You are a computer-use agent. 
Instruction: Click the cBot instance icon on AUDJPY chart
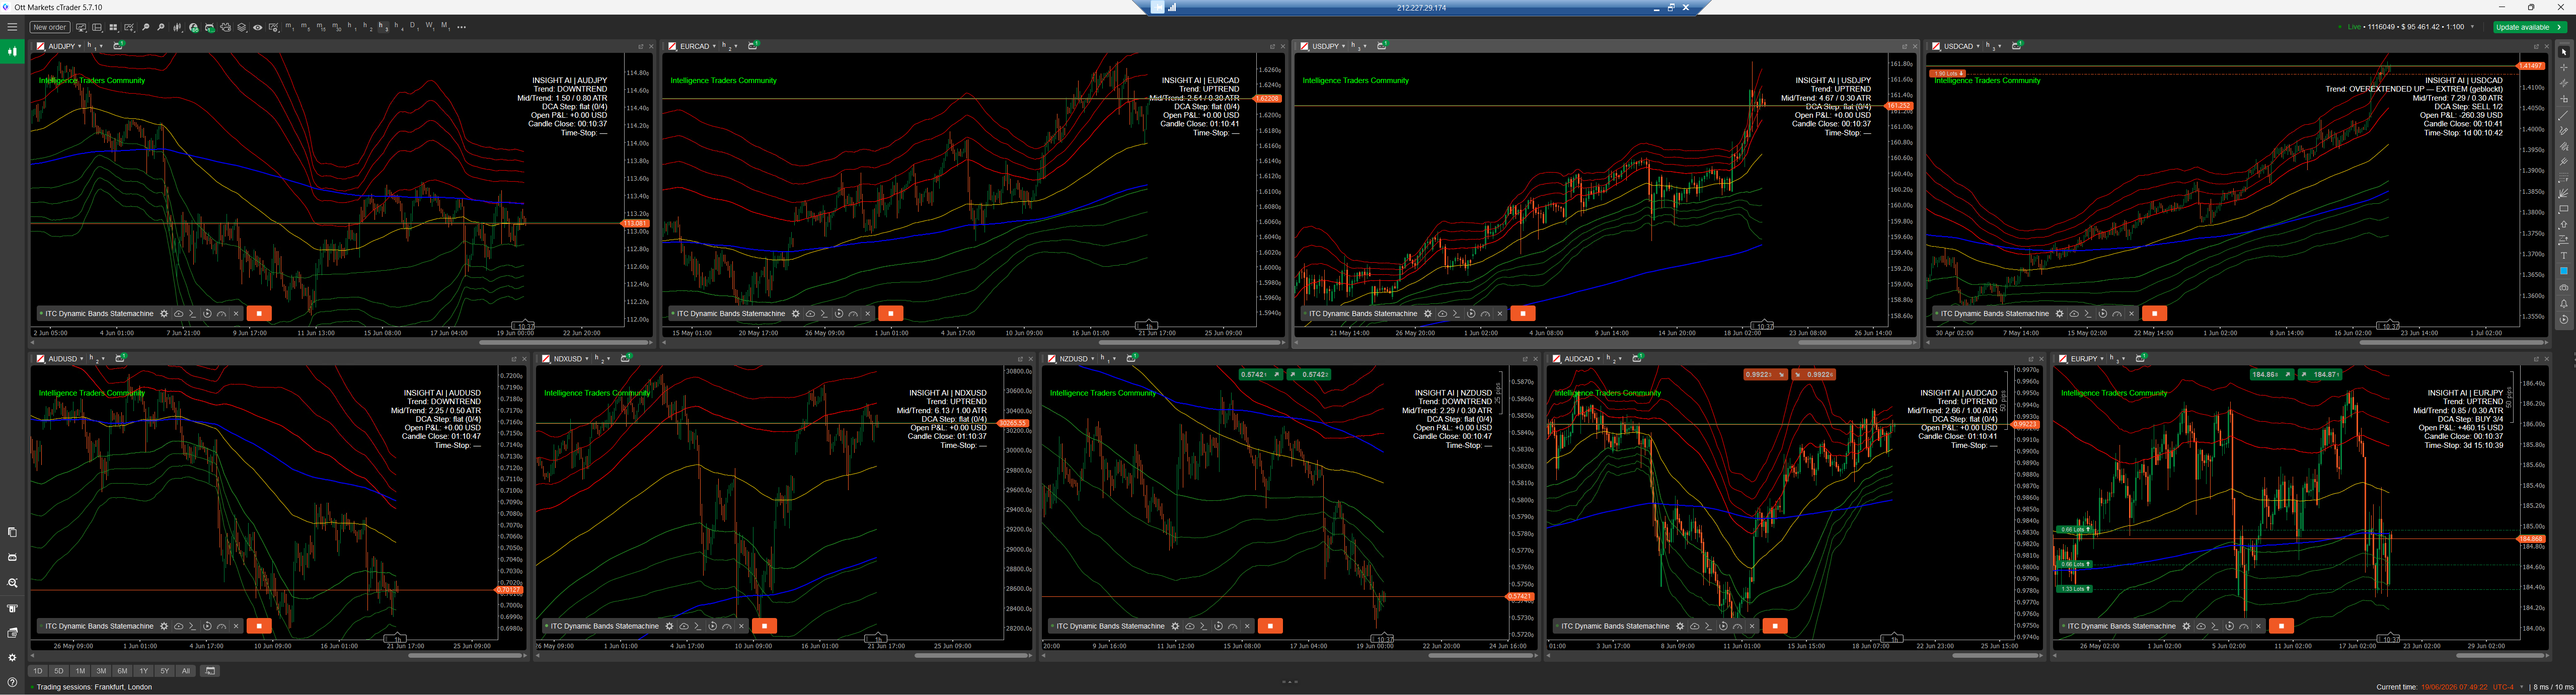pyautogui.click(x=119, y=46)
